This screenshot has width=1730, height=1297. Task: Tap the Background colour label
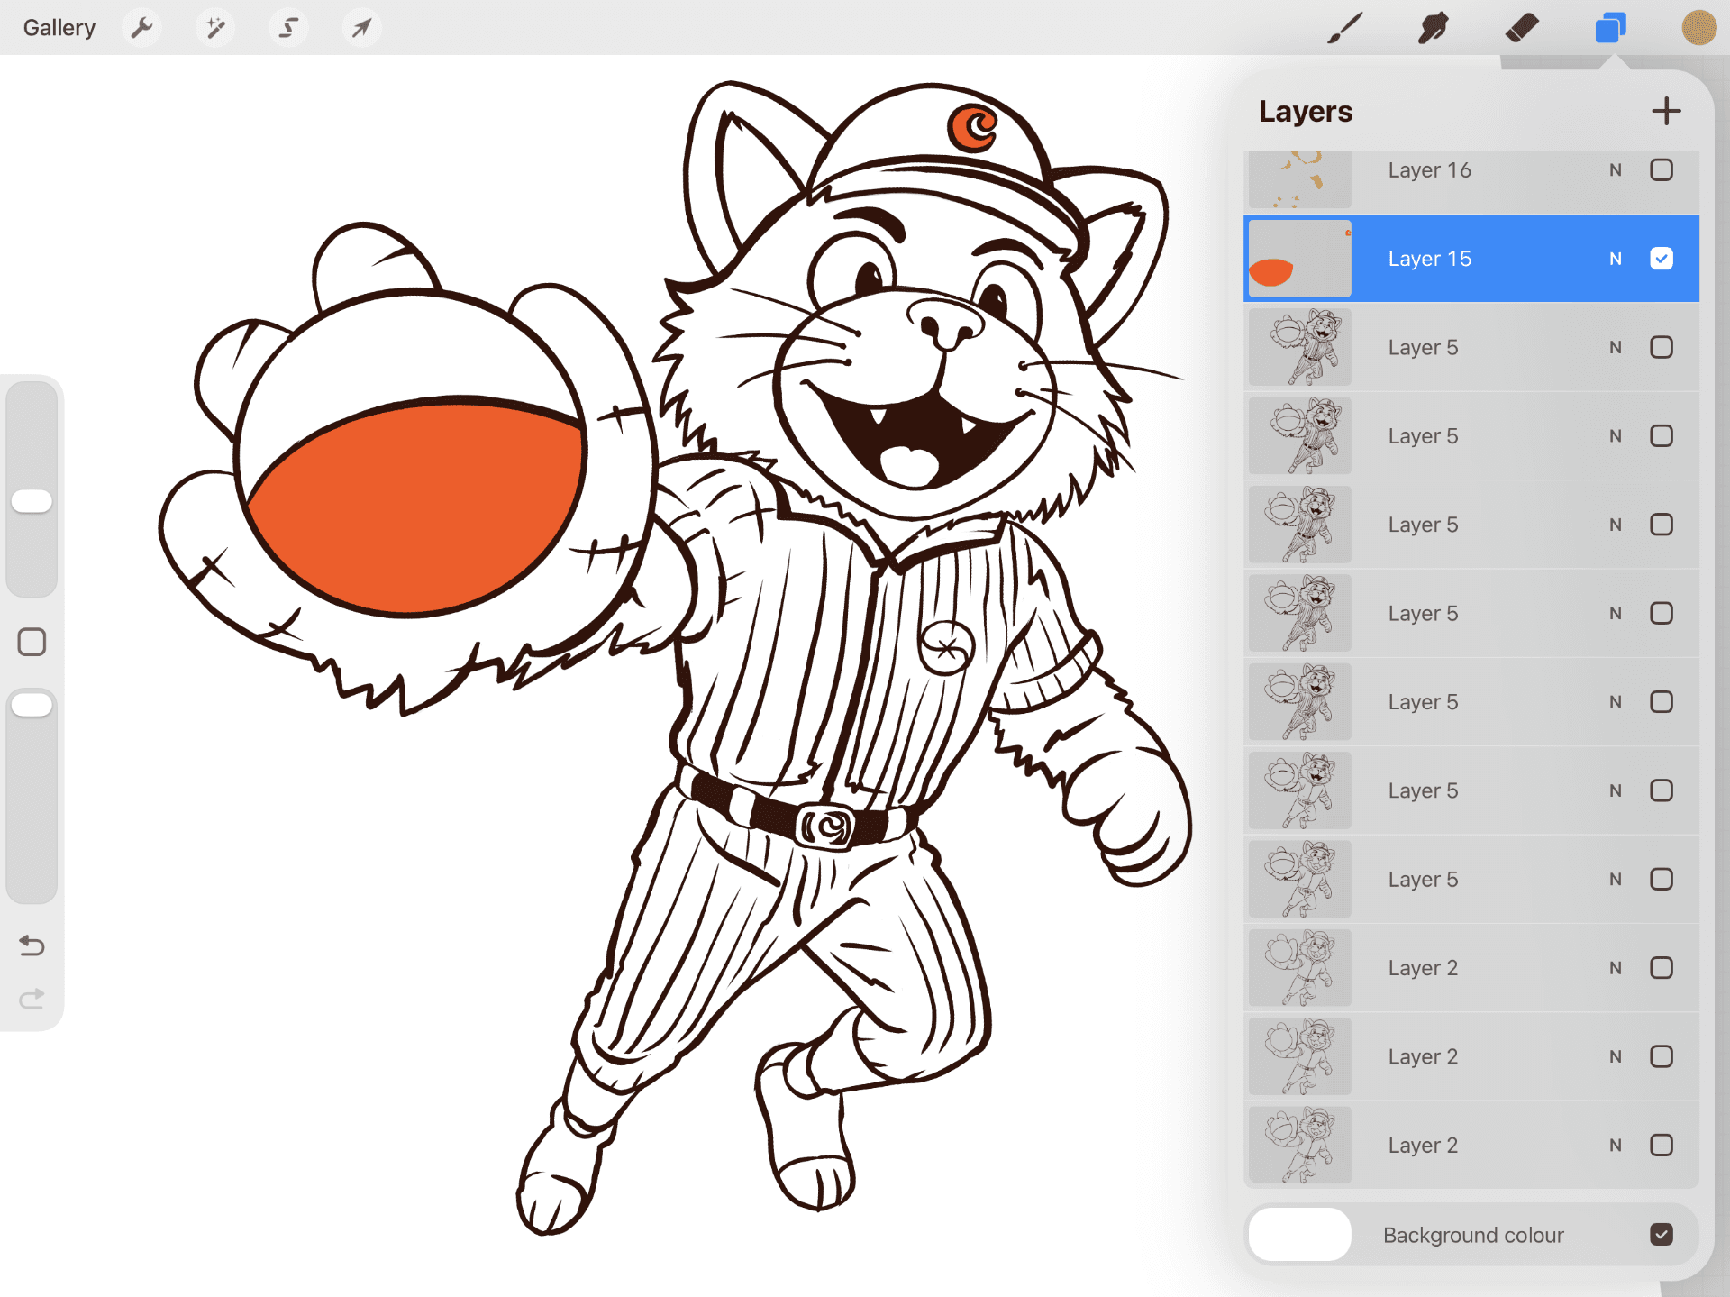click(1473, 1235)
